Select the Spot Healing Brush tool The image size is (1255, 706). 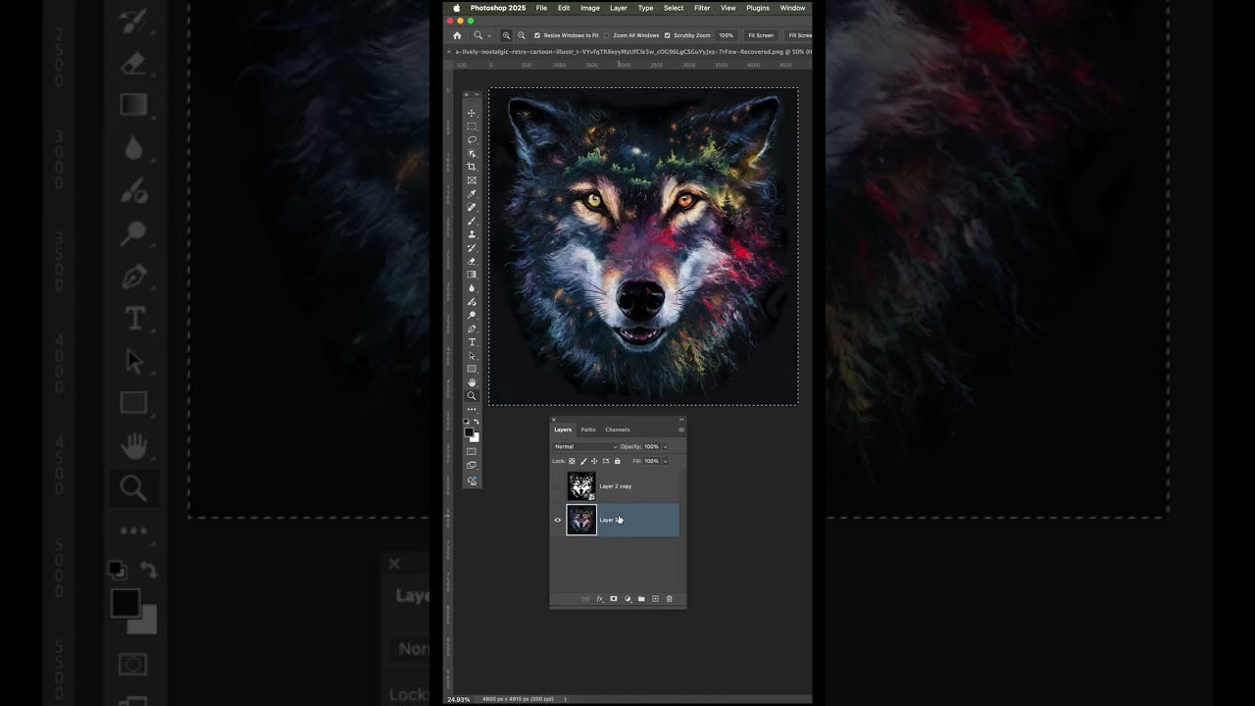coord(472,207)
